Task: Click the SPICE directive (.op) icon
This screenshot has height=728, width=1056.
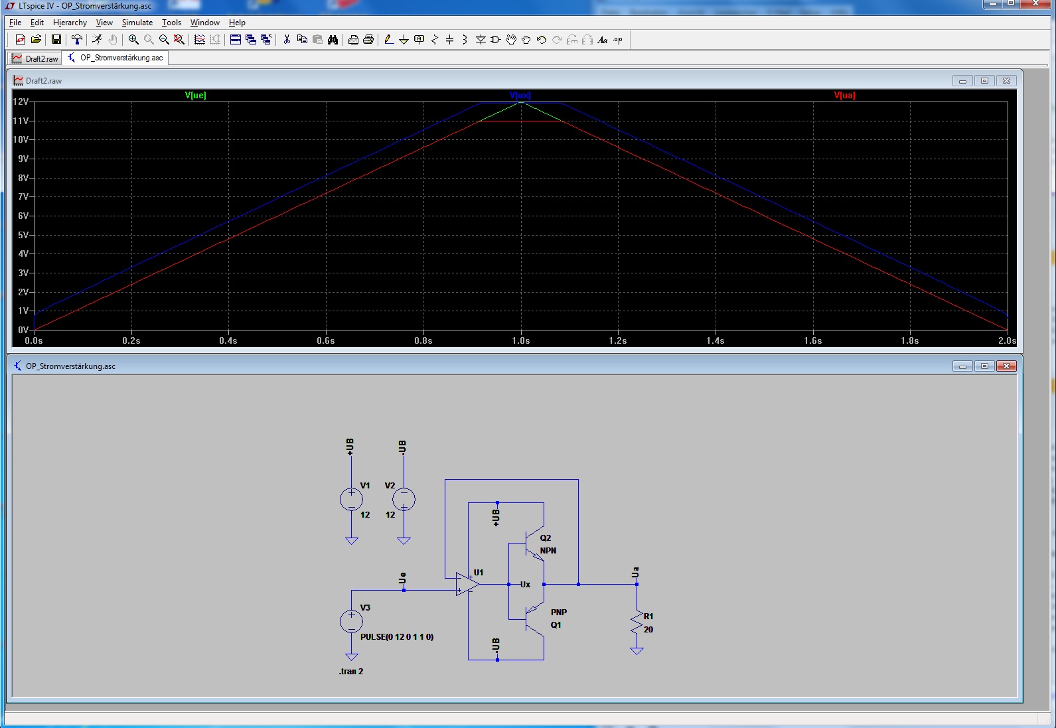Action: point(618,40)
